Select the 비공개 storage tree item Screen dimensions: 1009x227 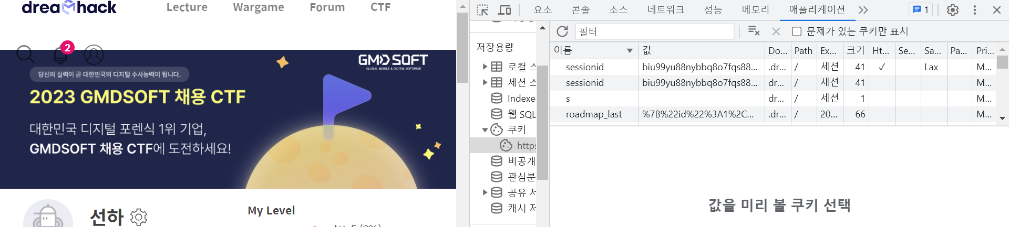pyautogui.click(x=513, y=161)
